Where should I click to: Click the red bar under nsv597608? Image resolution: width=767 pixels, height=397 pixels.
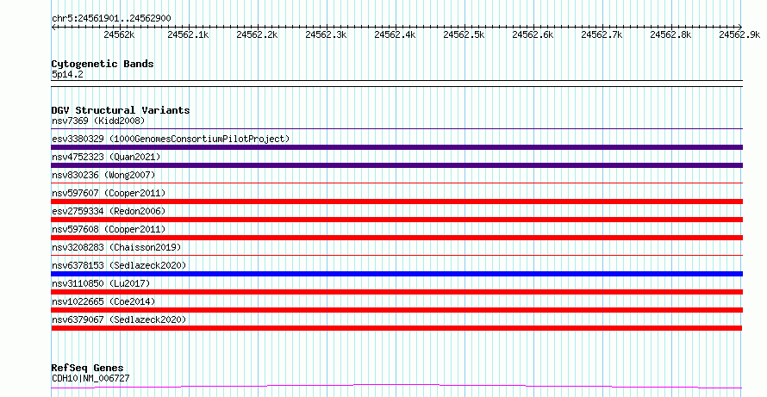(396, 238)
